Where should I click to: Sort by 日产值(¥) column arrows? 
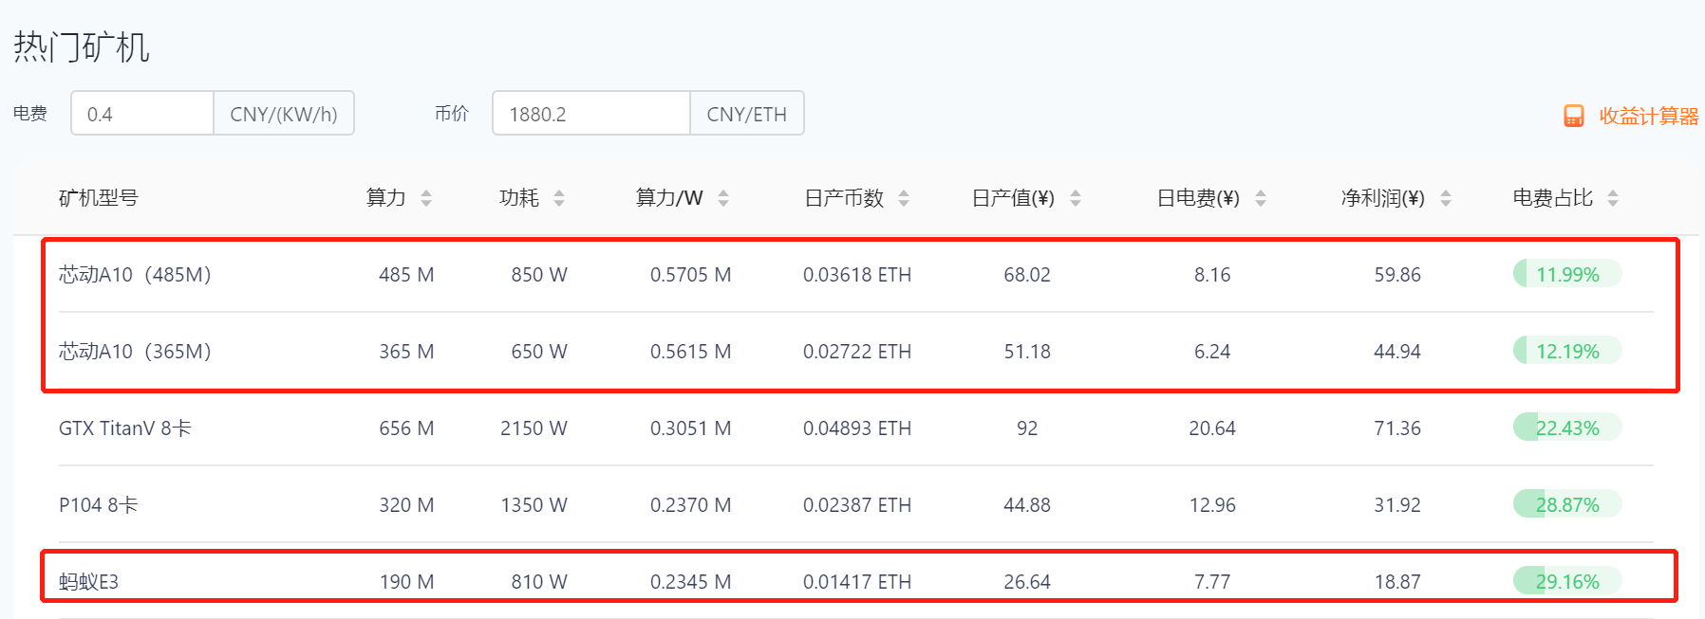[x=1076, y=198]
